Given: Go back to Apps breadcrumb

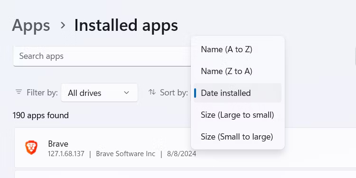Looking at the screenshot, I should (x=31, y=26).
